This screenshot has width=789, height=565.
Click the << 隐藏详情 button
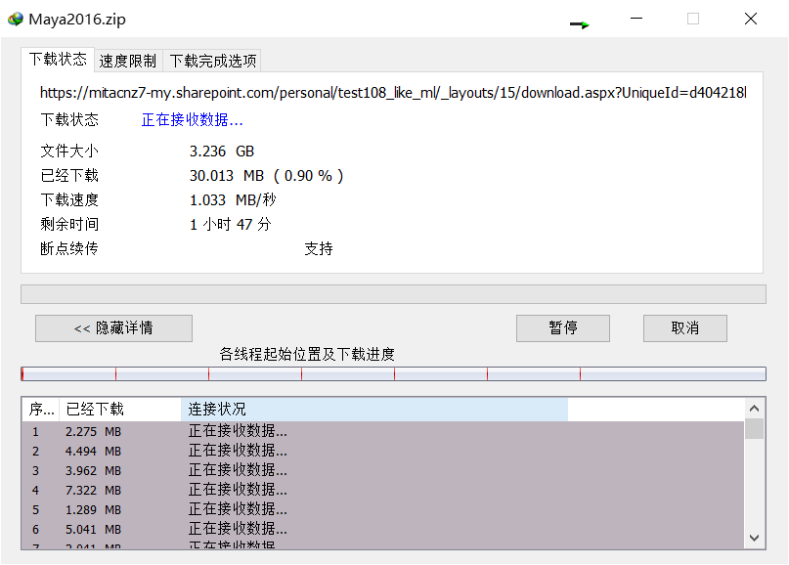click(113, 327)
